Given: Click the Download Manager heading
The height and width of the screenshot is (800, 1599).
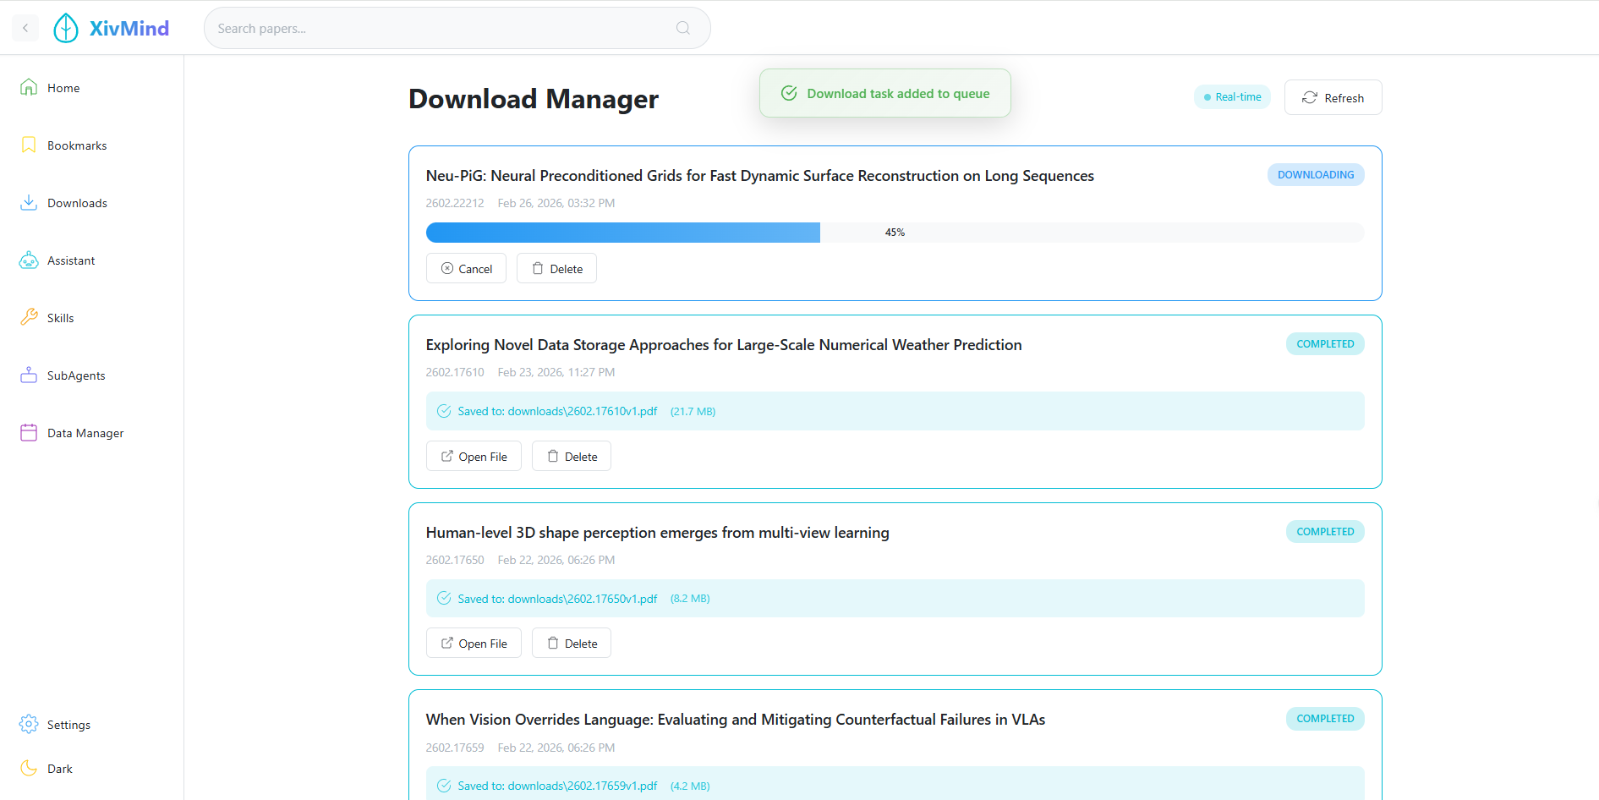Looking at the screenshot, I should pyautogui.click(x=534, y=99).
